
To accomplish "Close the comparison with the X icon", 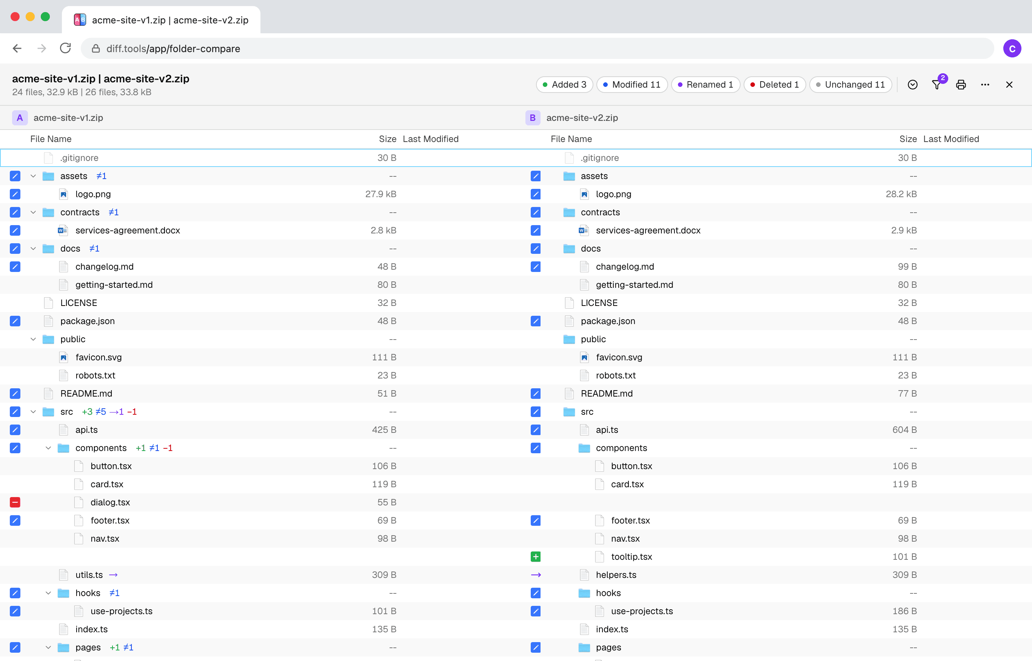I will [1009, 85].
